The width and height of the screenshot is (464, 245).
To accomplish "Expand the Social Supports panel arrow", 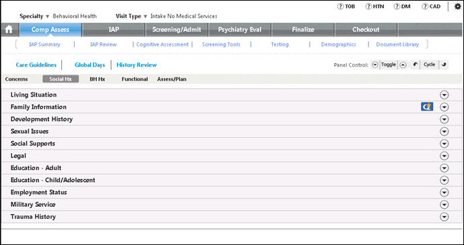I will point(444,144).
